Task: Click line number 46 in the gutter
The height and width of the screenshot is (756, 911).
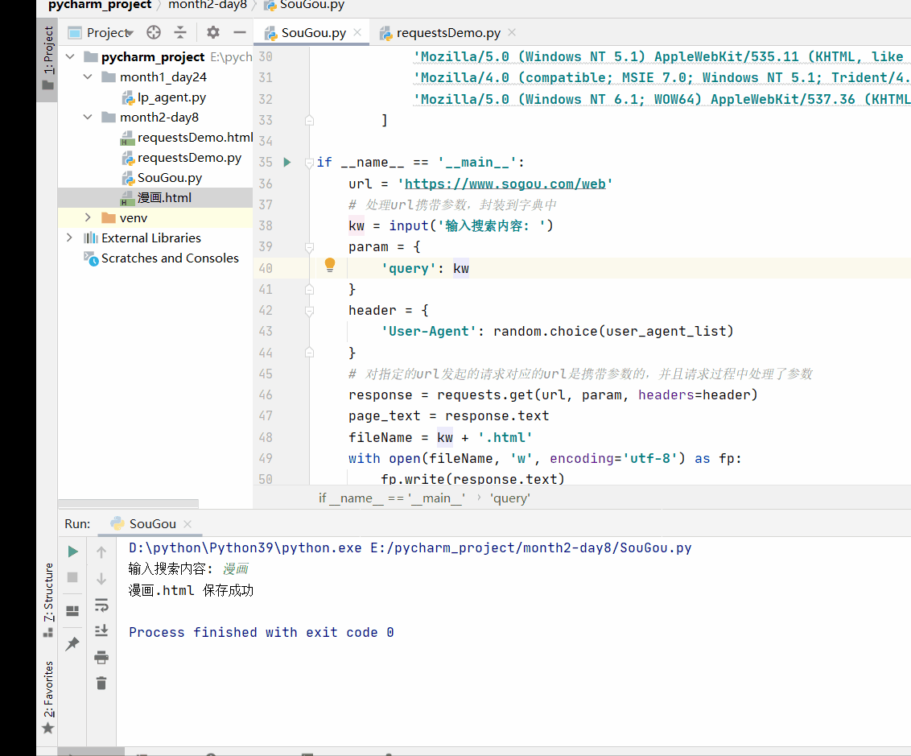Action: 266,395
